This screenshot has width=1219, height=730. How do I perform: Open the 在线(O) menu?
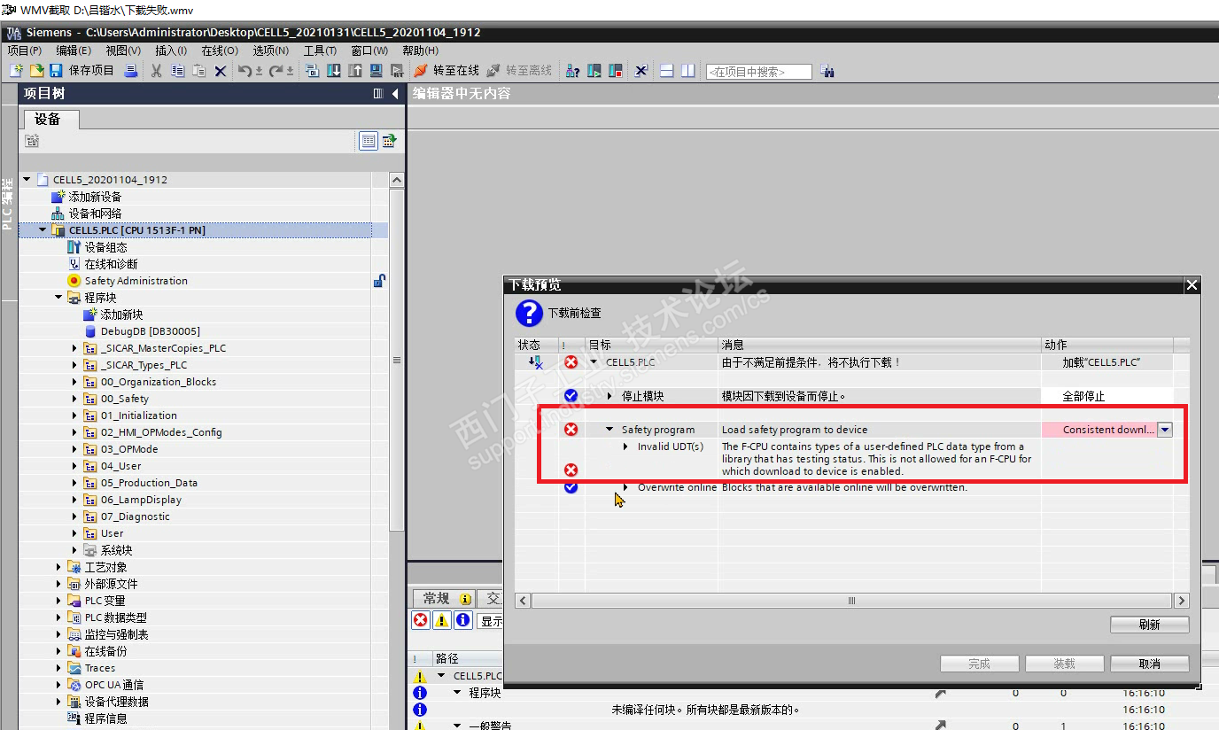pyautogui.click(x=220, y=50)
